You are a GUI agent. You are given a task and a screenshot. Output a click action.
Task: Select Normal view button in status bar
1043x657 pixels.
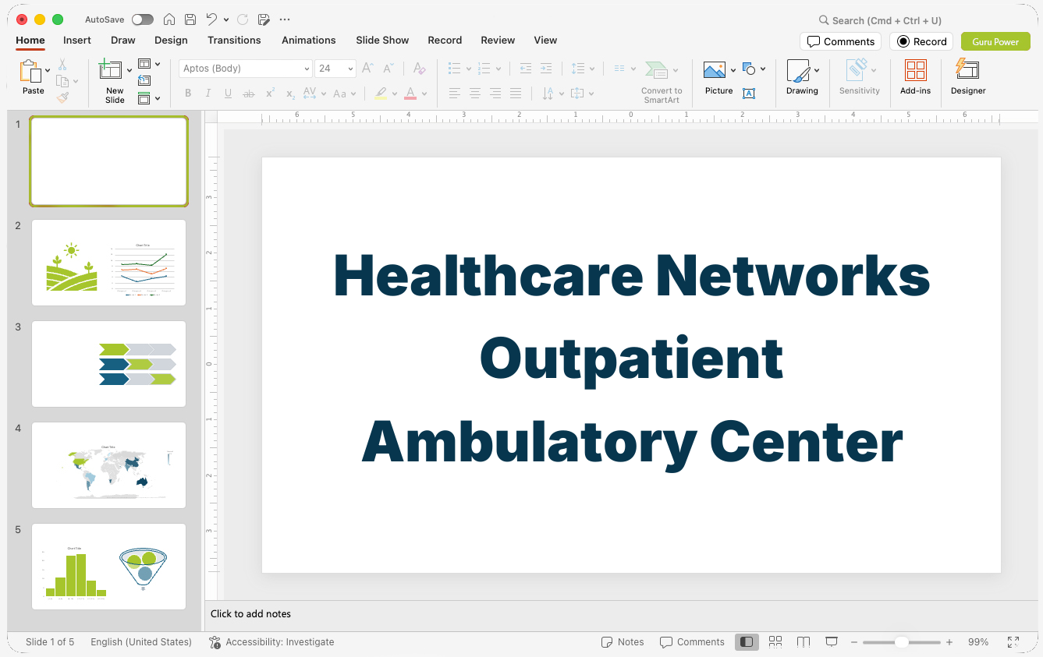(747, 642)
